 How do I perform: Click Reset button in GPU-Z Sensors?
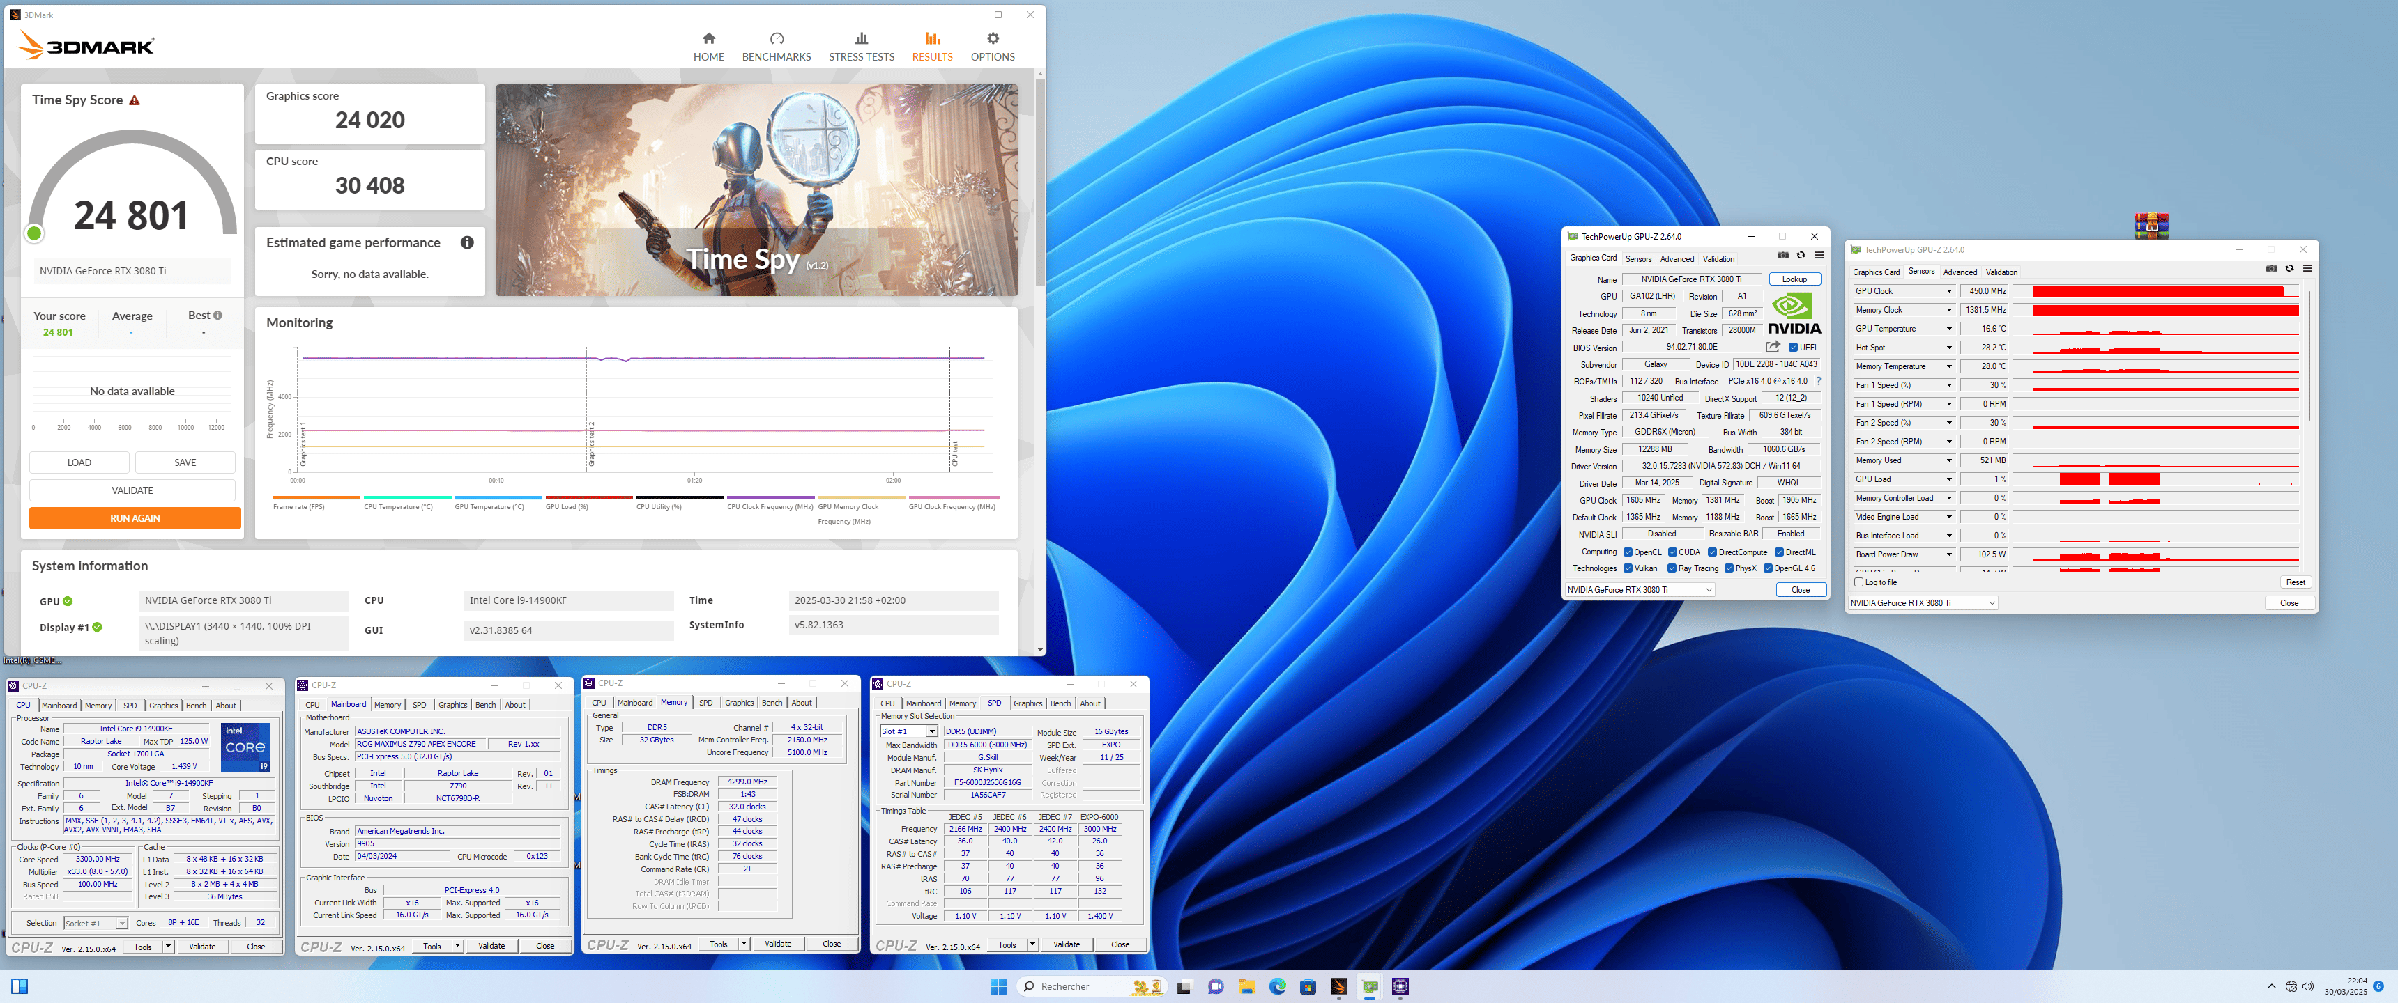[2295, 582]
